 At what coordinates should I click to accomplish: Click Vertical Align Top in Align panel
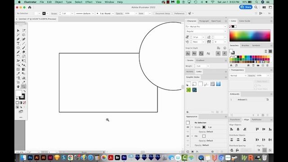pos(257,129)
